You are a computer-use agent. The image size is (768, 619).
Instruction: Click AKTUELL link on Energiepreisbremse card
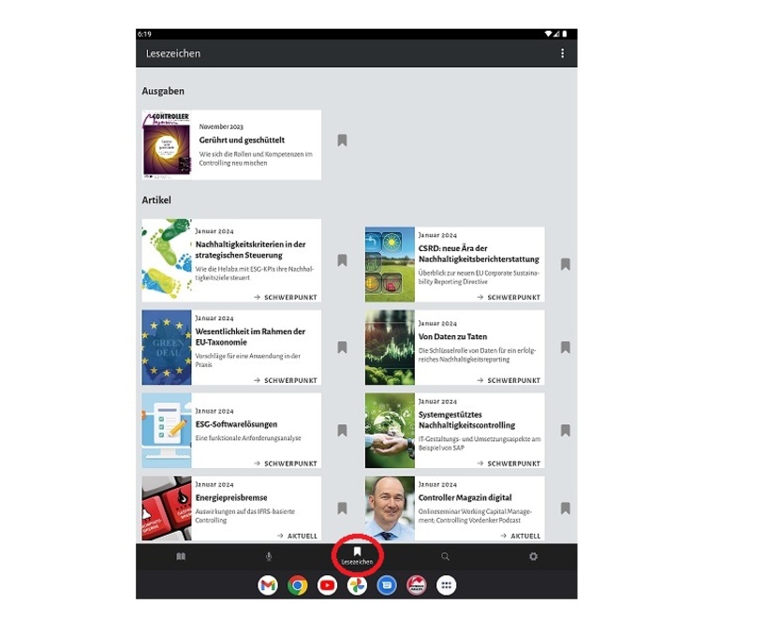click(x=296, y=536)
